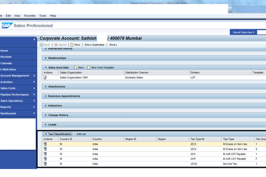Expand Reports submenu arrow
This screenshot has height=177, width=266.
(x=34, y=107)
